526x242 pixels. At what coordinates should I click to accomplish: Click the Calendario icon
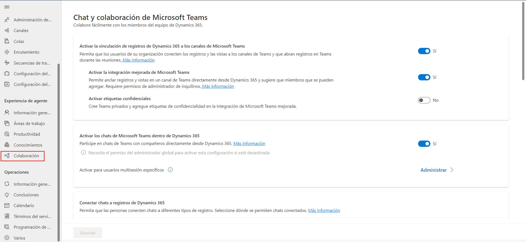coord(7,205)
